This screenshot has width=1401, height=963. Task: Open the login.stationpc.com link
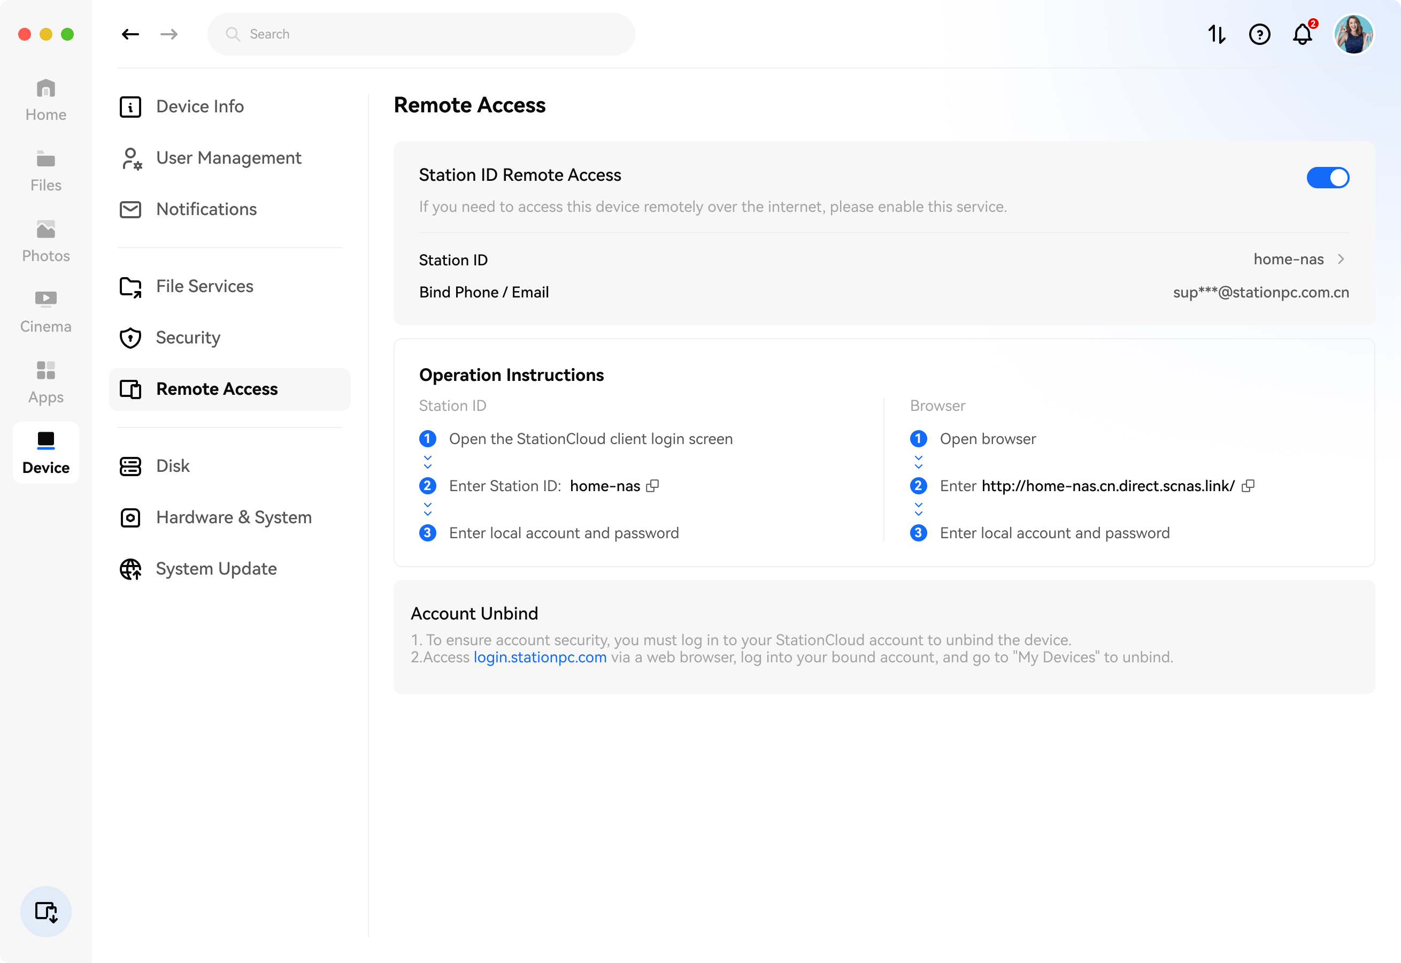pos(540,657)
